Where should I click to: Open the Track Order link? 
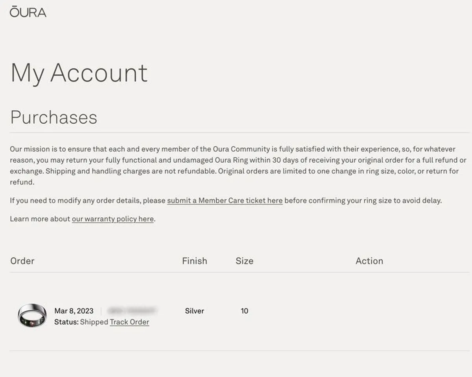pyautogui.click(x=129, y=322)
